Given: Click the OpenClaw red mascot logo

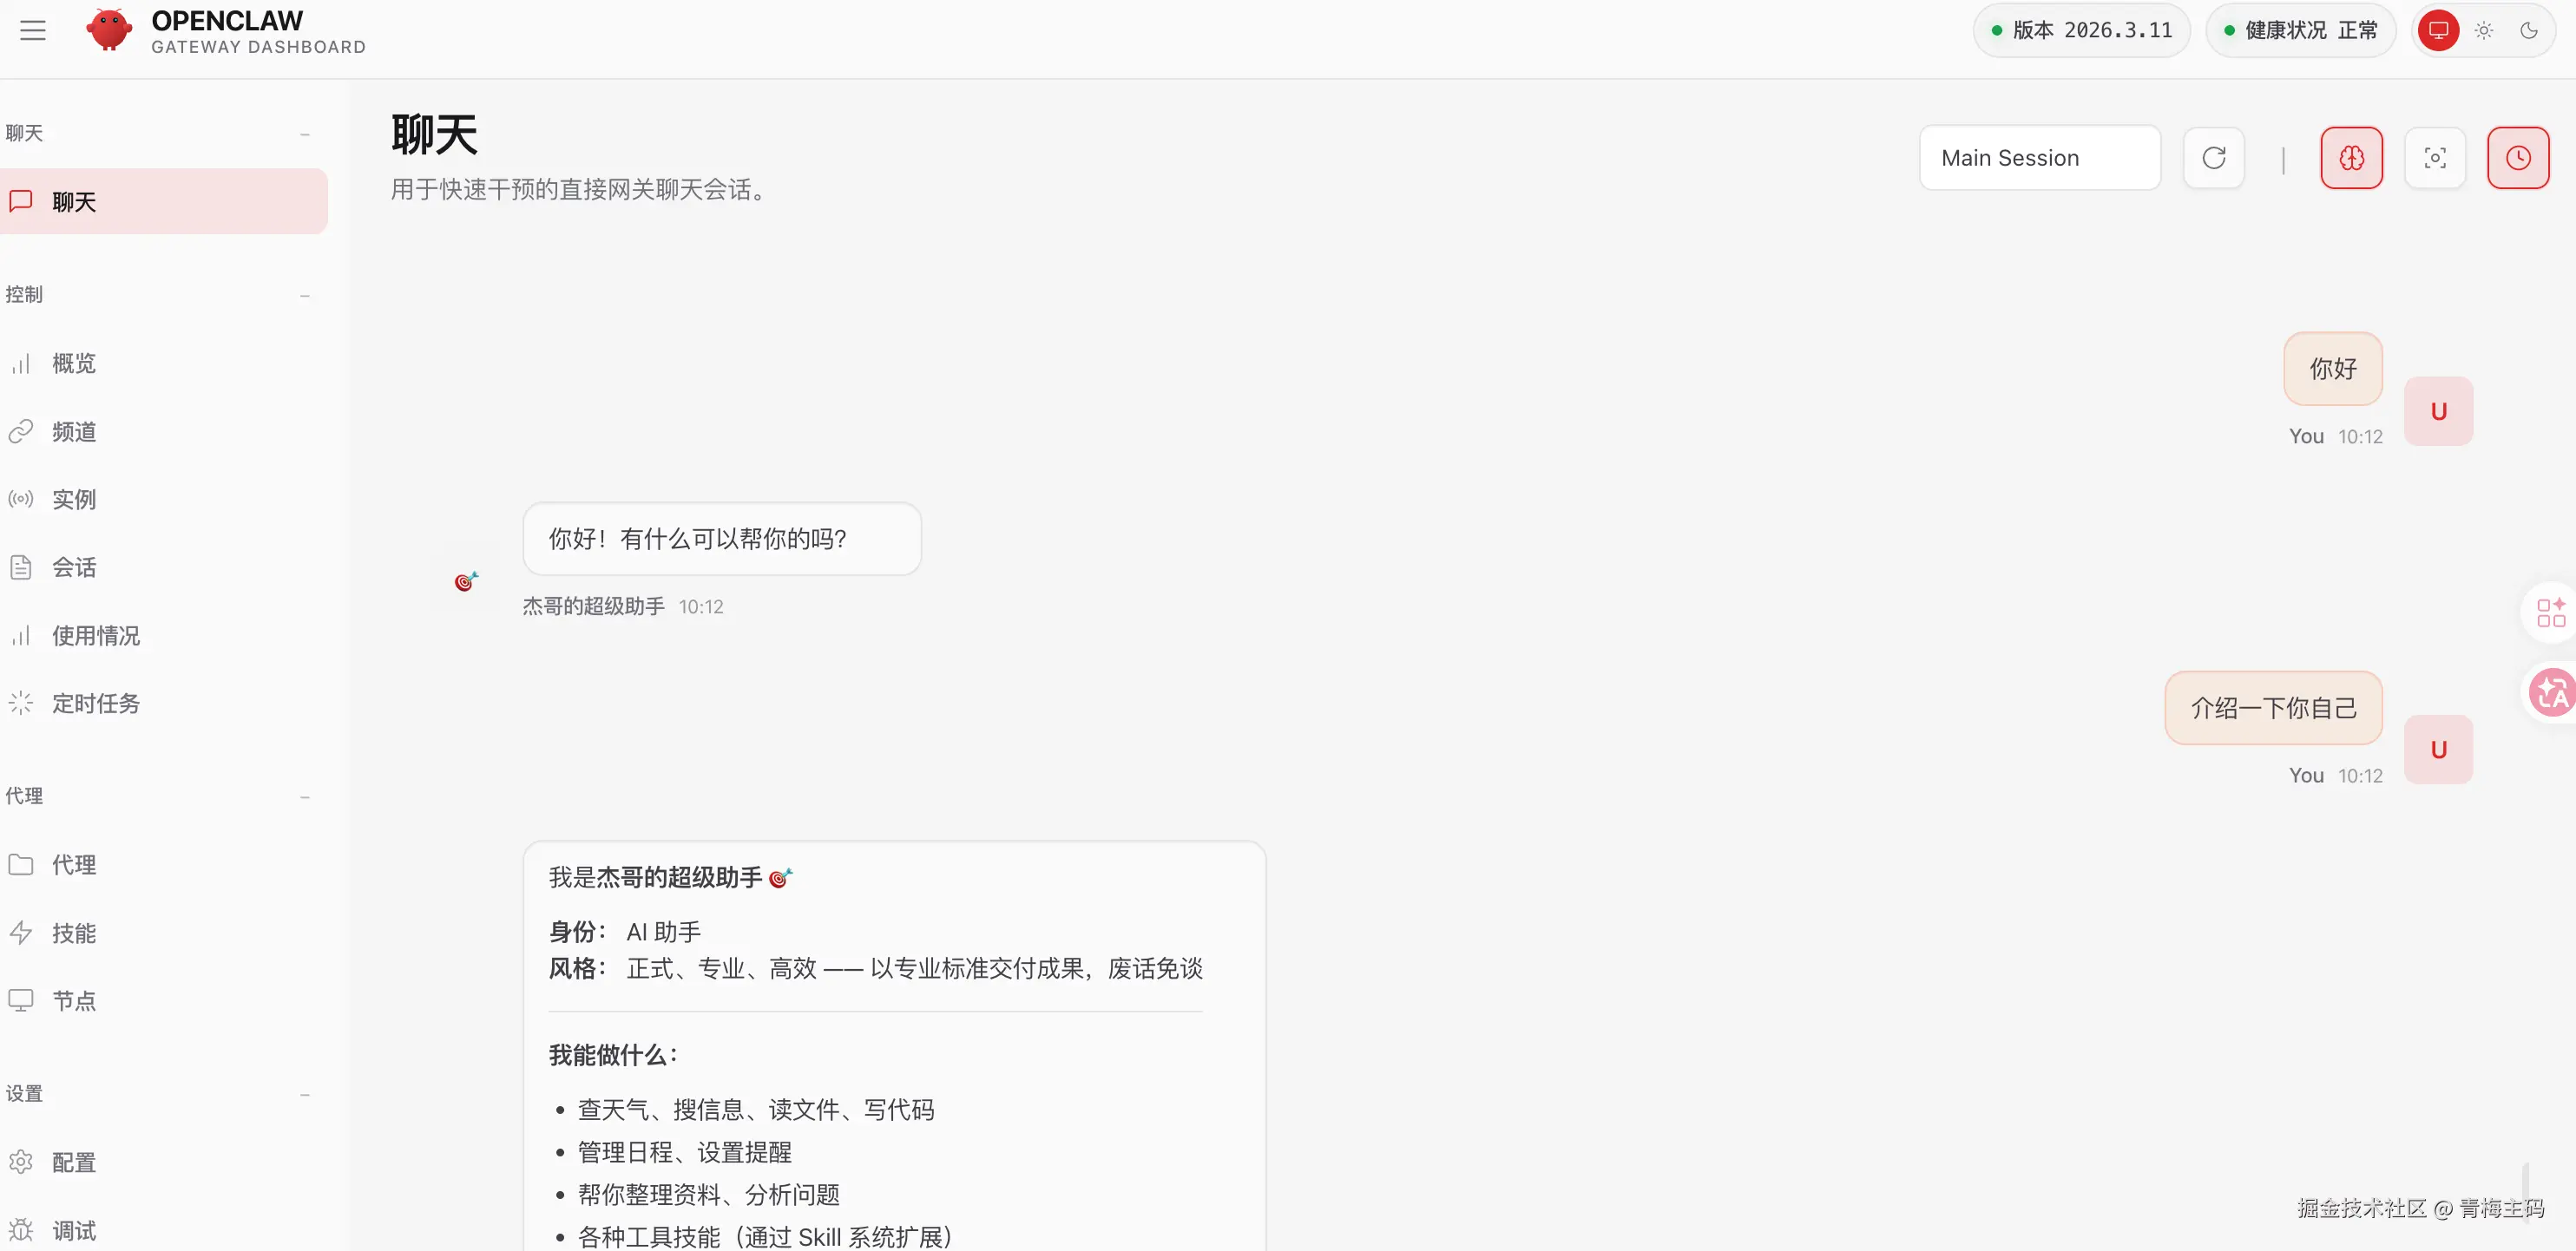Looking at the screenshot, I should coord(109,30).
